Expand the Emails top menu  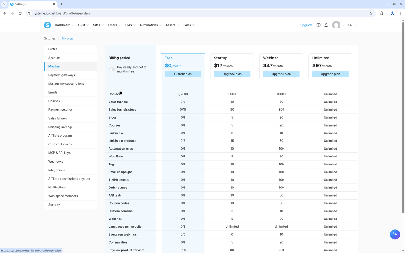point(115,25)
